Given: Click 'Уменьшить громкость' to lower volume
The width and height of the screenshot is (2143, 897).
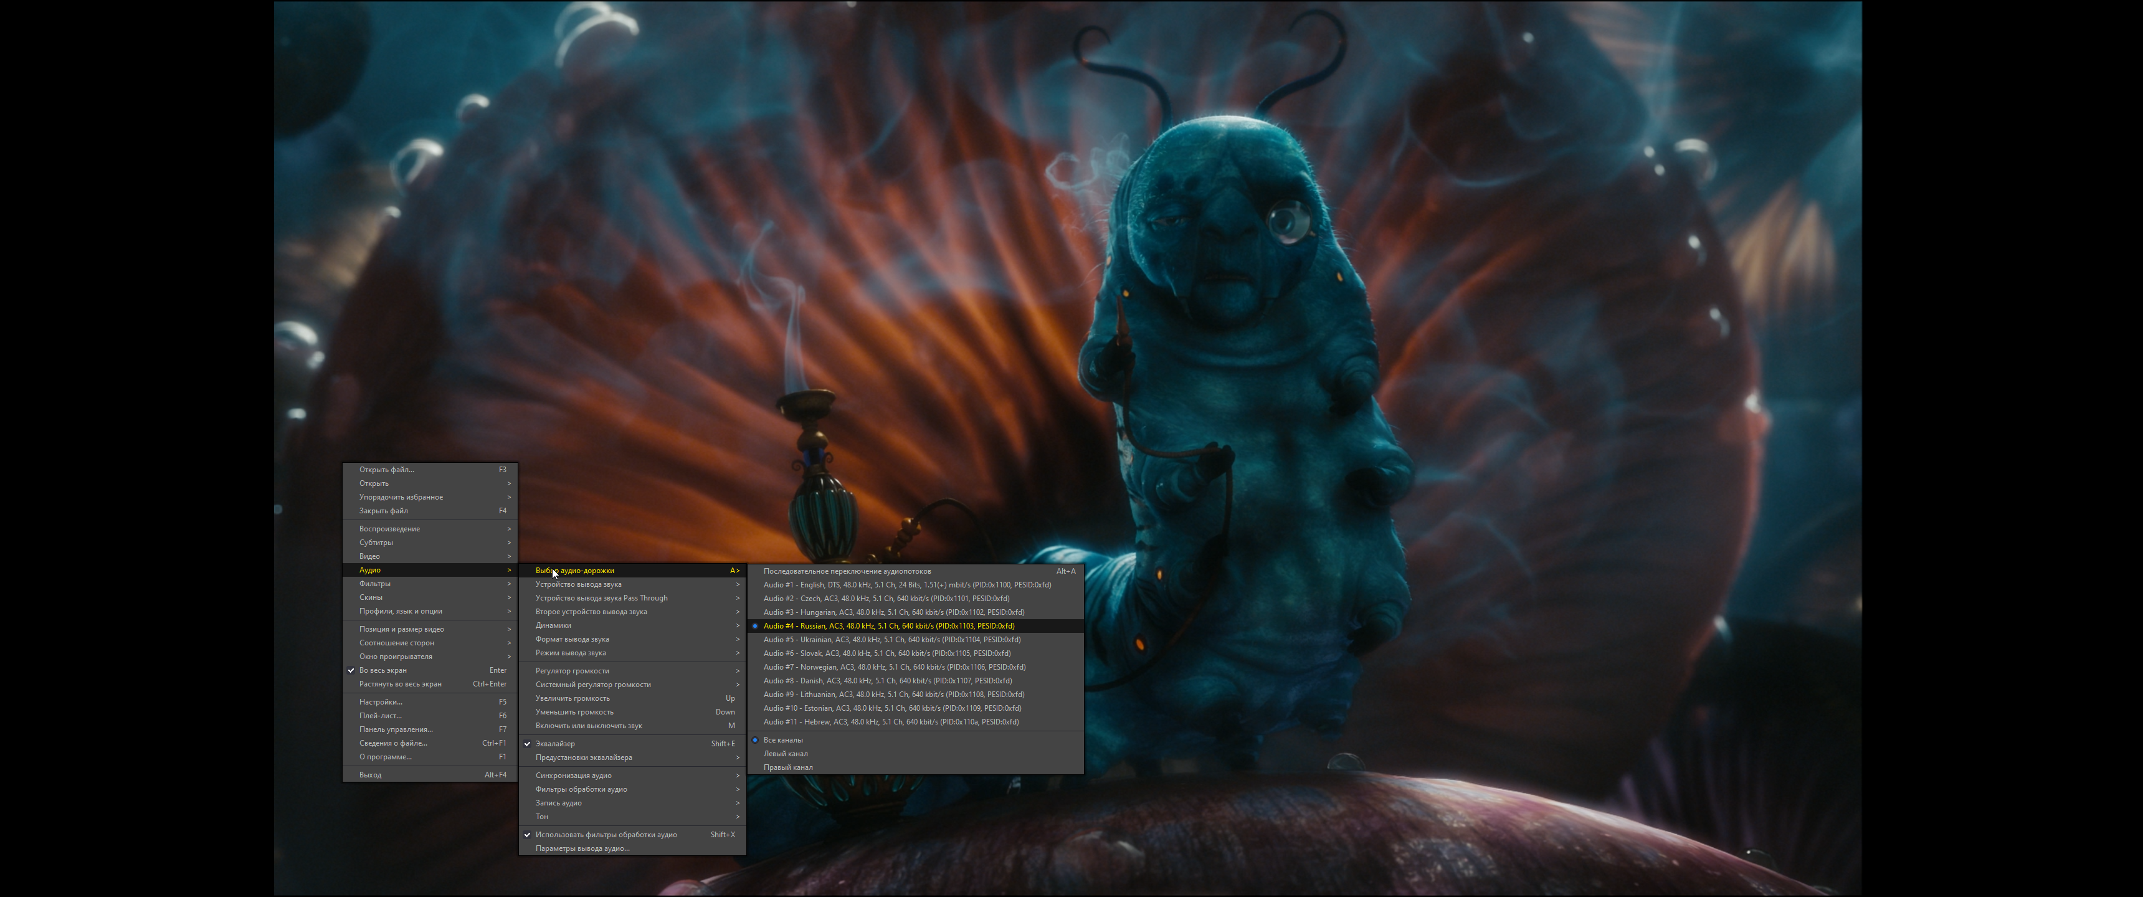Looking at the screenshot, I should tap(632, 711).
